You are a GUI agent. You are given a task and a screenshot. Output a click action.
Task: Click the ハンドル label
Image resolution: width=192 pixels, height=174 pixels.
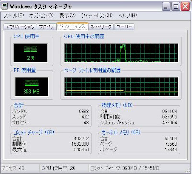[20, 111]
